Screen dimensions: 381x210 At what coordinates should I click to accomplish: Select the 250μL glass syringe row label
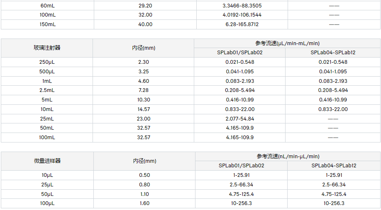point(47,62)
